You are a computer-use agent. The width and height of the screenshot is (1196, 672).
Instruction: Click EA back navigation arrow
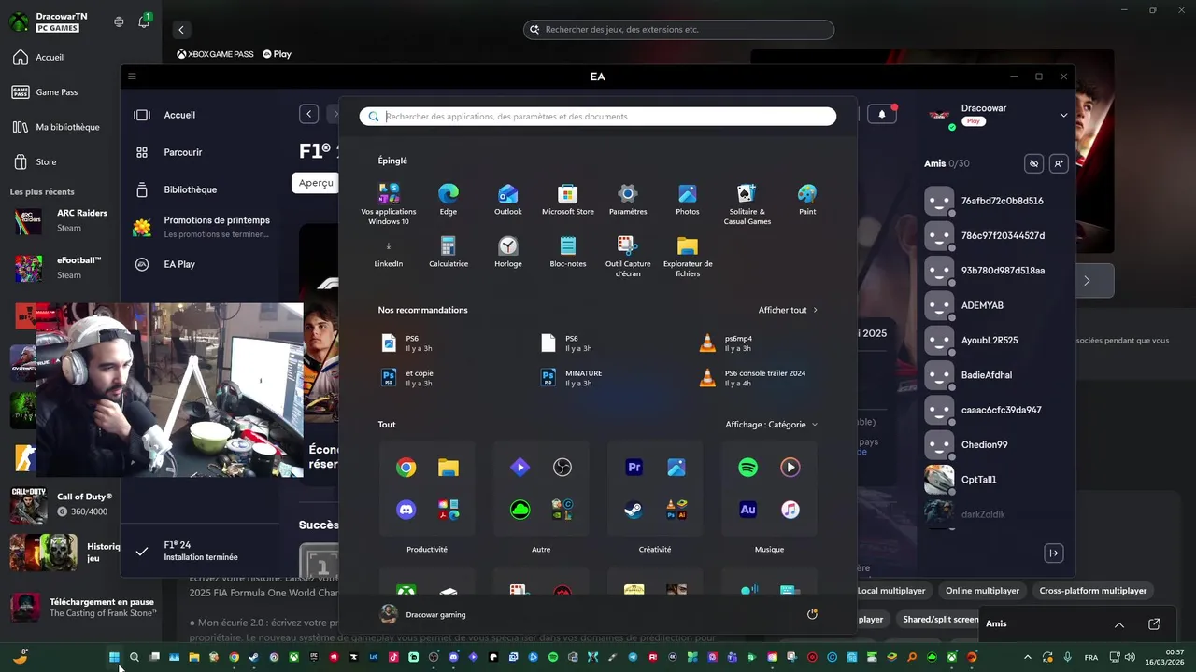click(x=309, y=114)
